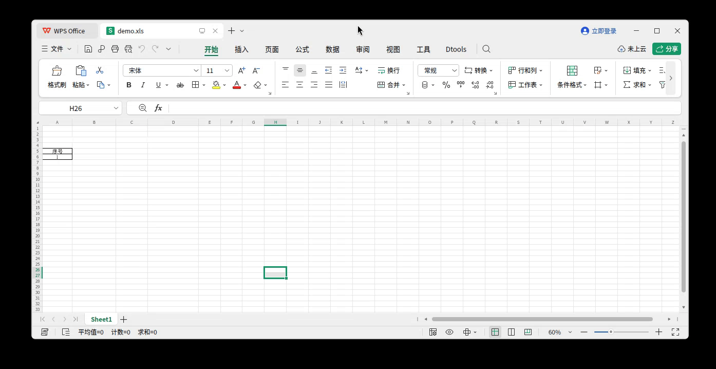Open the font size dropdown

pyautogui.click(x=227, y=70)
